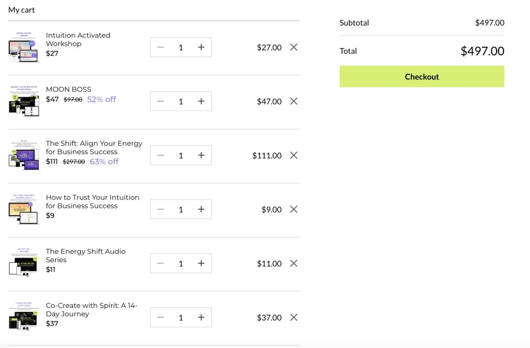Screen dimensions: 530x348
Task: Increase quantity of Intuition Activated Workshop
Action: tap(201, 47)
